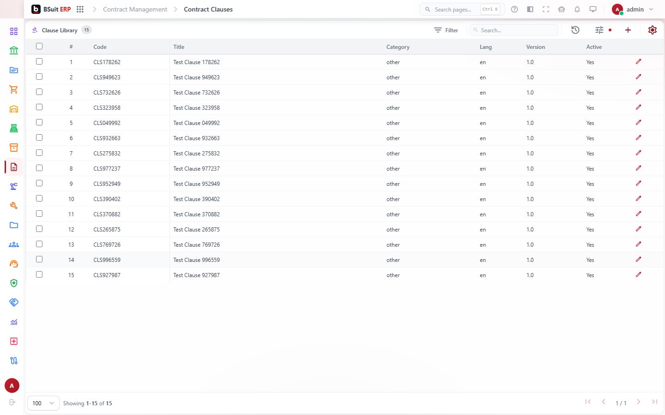
Task: Open the dashboard module in sidebar
Action: 14,31
